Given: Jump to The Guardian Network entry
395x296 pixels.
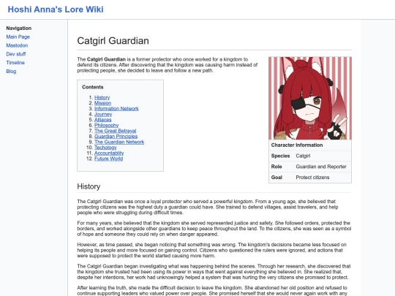Looking at the screenshot, I should [x=119, y=142].
